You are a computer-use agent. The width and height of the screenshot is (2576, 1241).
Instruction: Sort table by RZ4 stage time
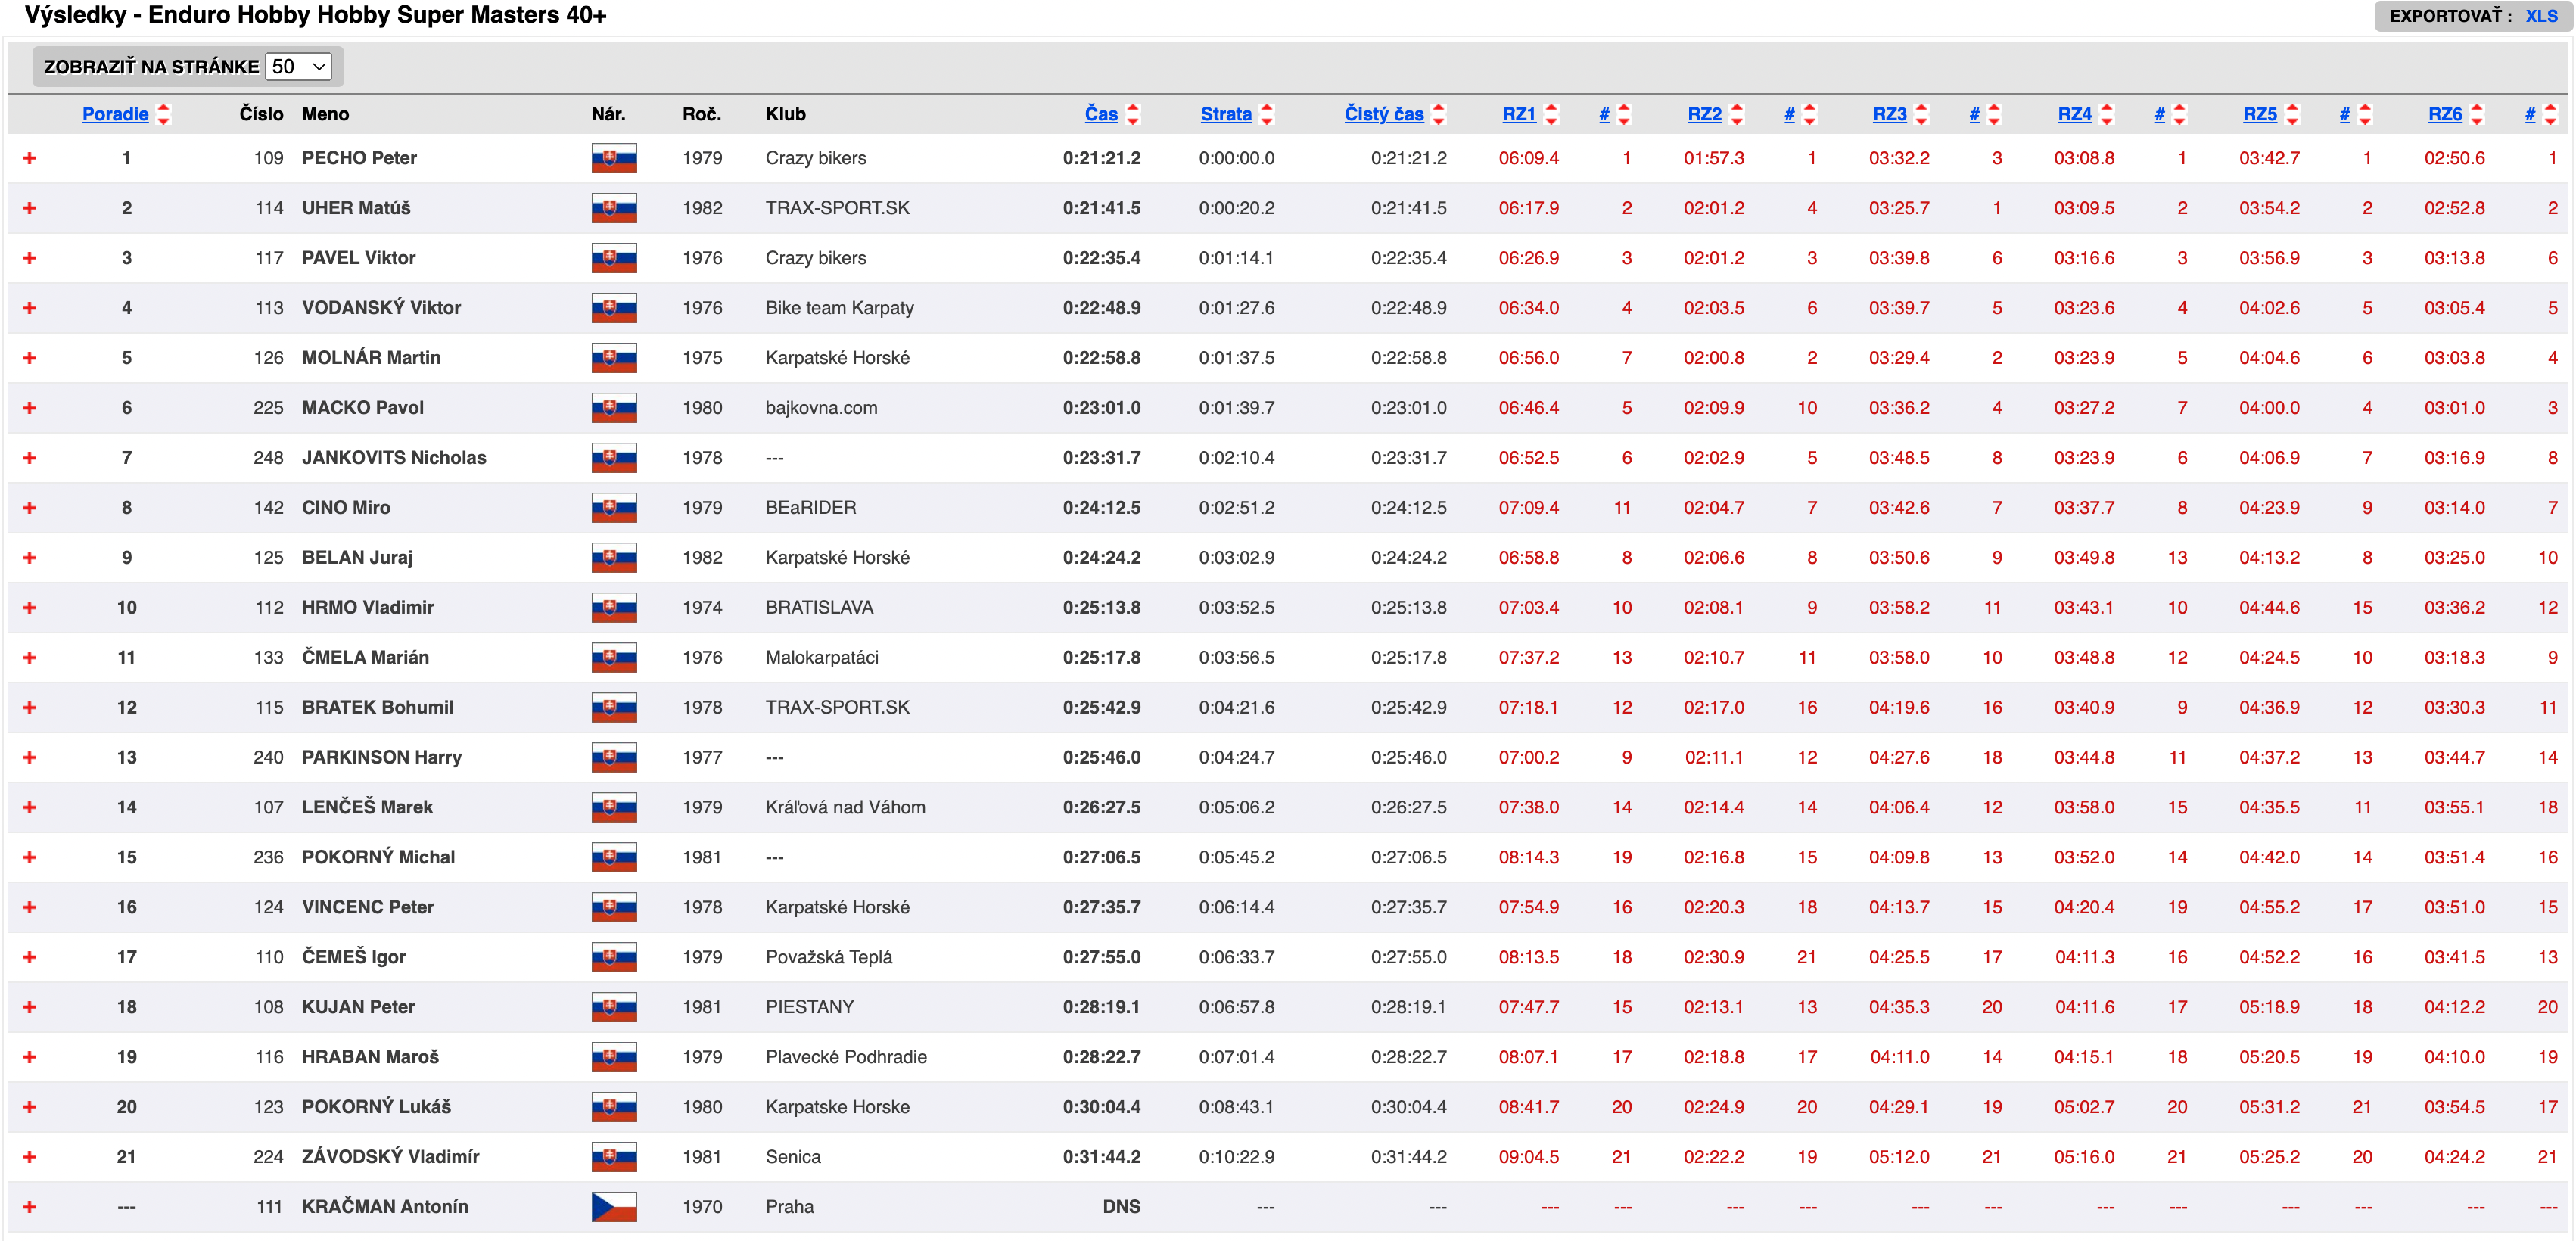click(2075, 114)
